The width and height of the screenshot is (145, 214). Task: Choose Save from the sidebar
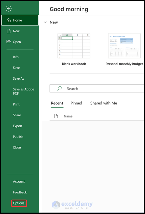[16, 68]
